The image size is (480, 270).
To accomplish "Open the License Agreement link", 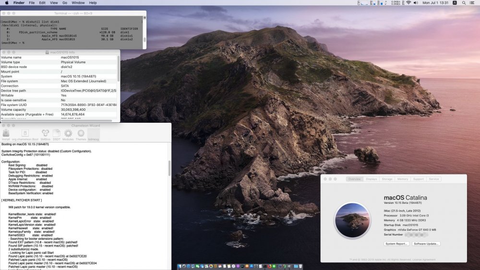I will click(425, 259).
